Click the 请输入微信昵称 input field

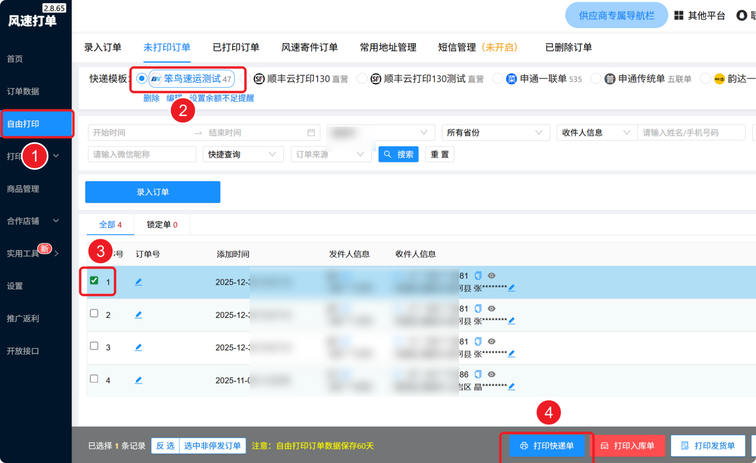click(142, 154)
